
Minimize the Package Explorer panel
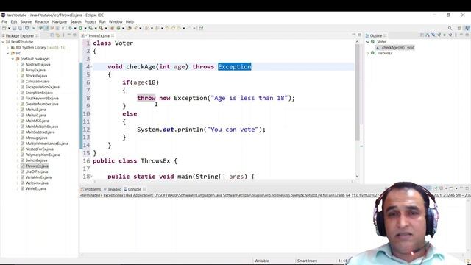point(68,35)
